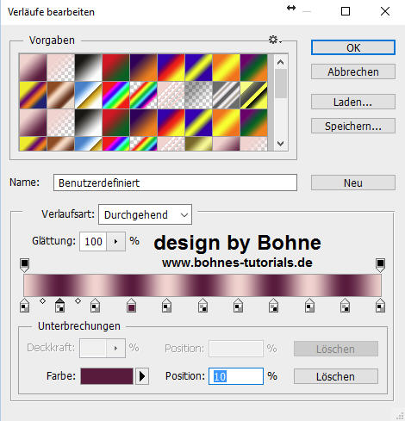Image resolution: width=405 pixels, height=421 pixels.
Task: Open the Farbe dark purple color swatch
Action: click(107, 376)
